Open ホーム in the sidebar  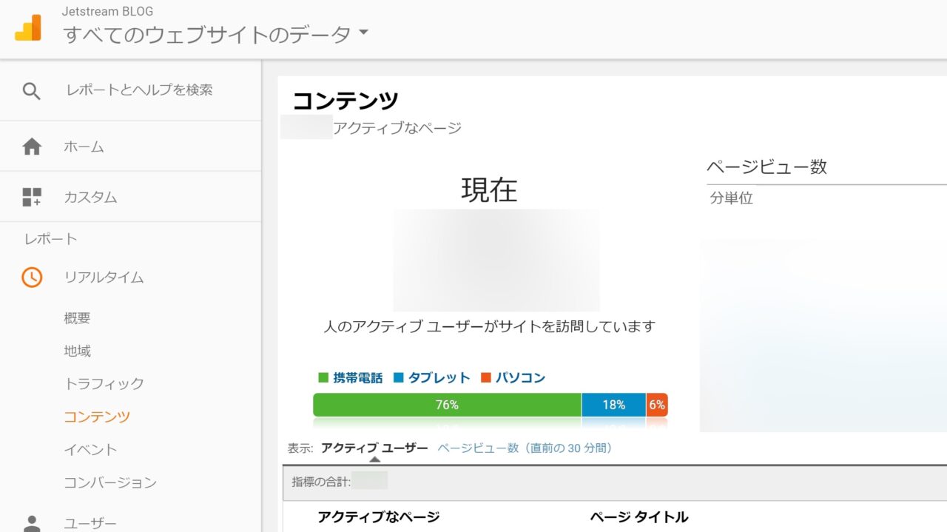coord(84,147)
